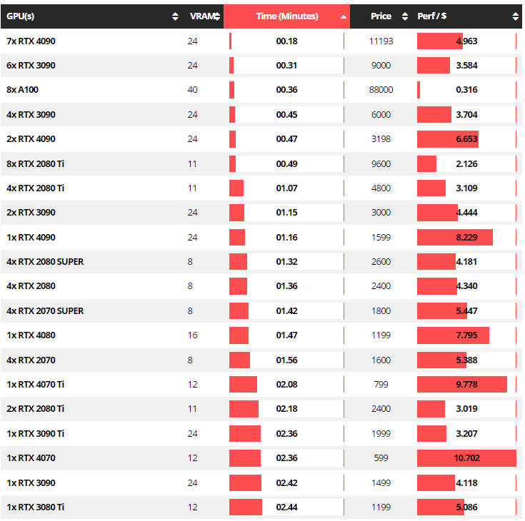The image size is (525, 521).
Task: Click the GPU(s) column sort arrows
Action: 176,16
